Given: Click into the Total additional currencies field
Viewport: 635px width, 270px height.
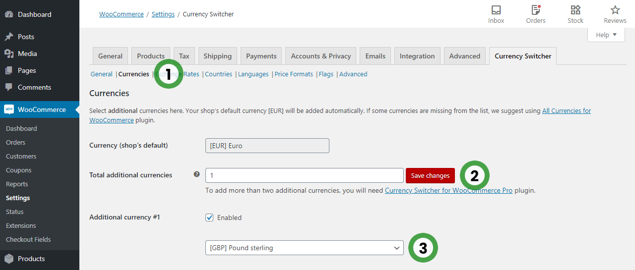Looking at the screenshot, I should click(305, 175).
